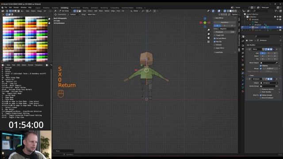The image size is (283, 159).
Task: Open the Mesh menu in viewport header
Action: [101, 11]
